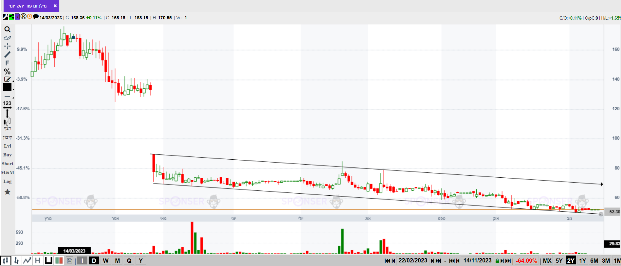Click the start date field 22/02/2023
This screenshot has width=621, height=266.
(413, 260)
